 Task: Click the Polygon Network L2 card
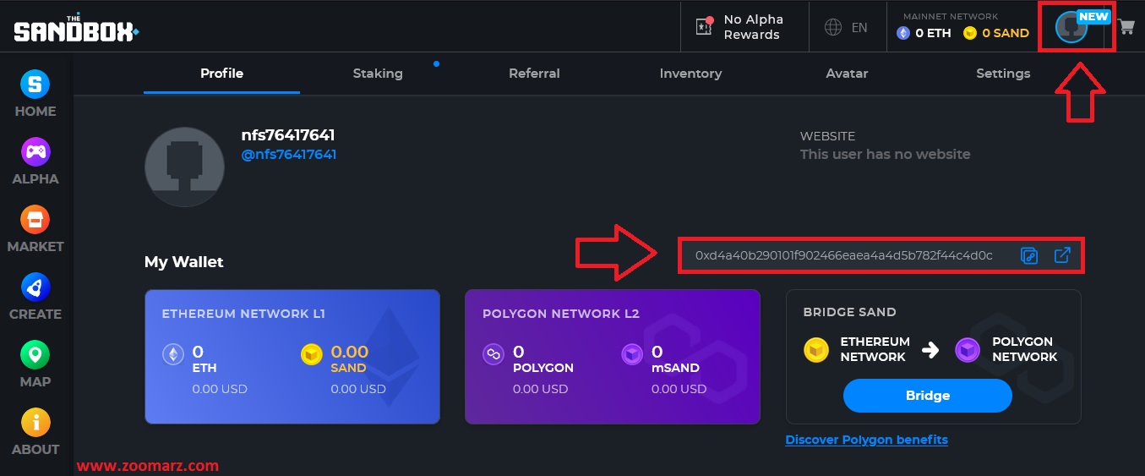[x=613, y=357]
